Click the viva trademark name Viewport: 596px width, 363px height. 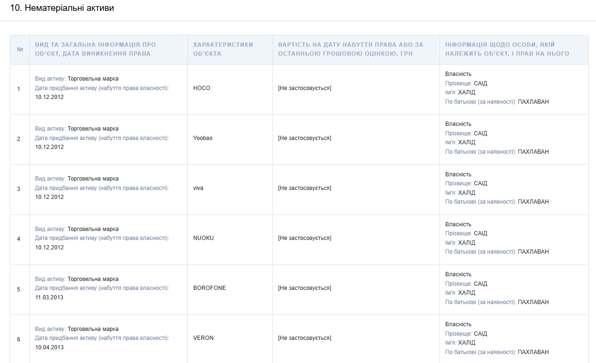(198, 188)
